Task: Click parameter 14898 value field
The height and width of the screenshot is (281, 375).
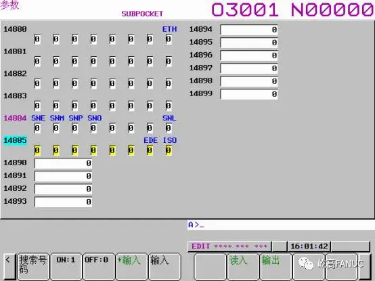Action: [x=248, y=81]
